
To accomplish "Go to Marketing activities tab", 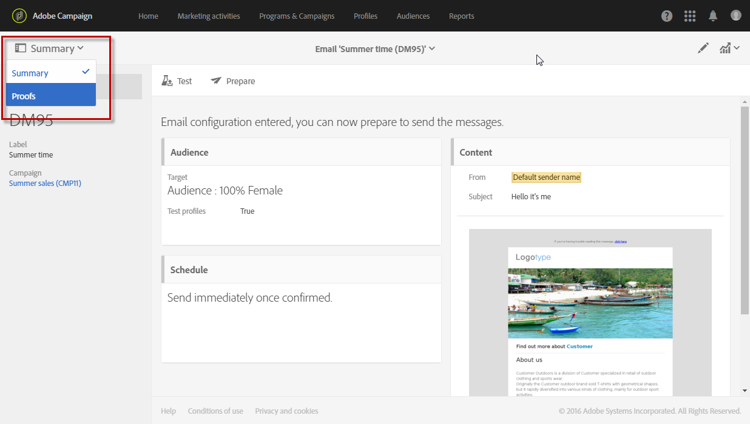I will pyautogui.click(x=209, y=16).
